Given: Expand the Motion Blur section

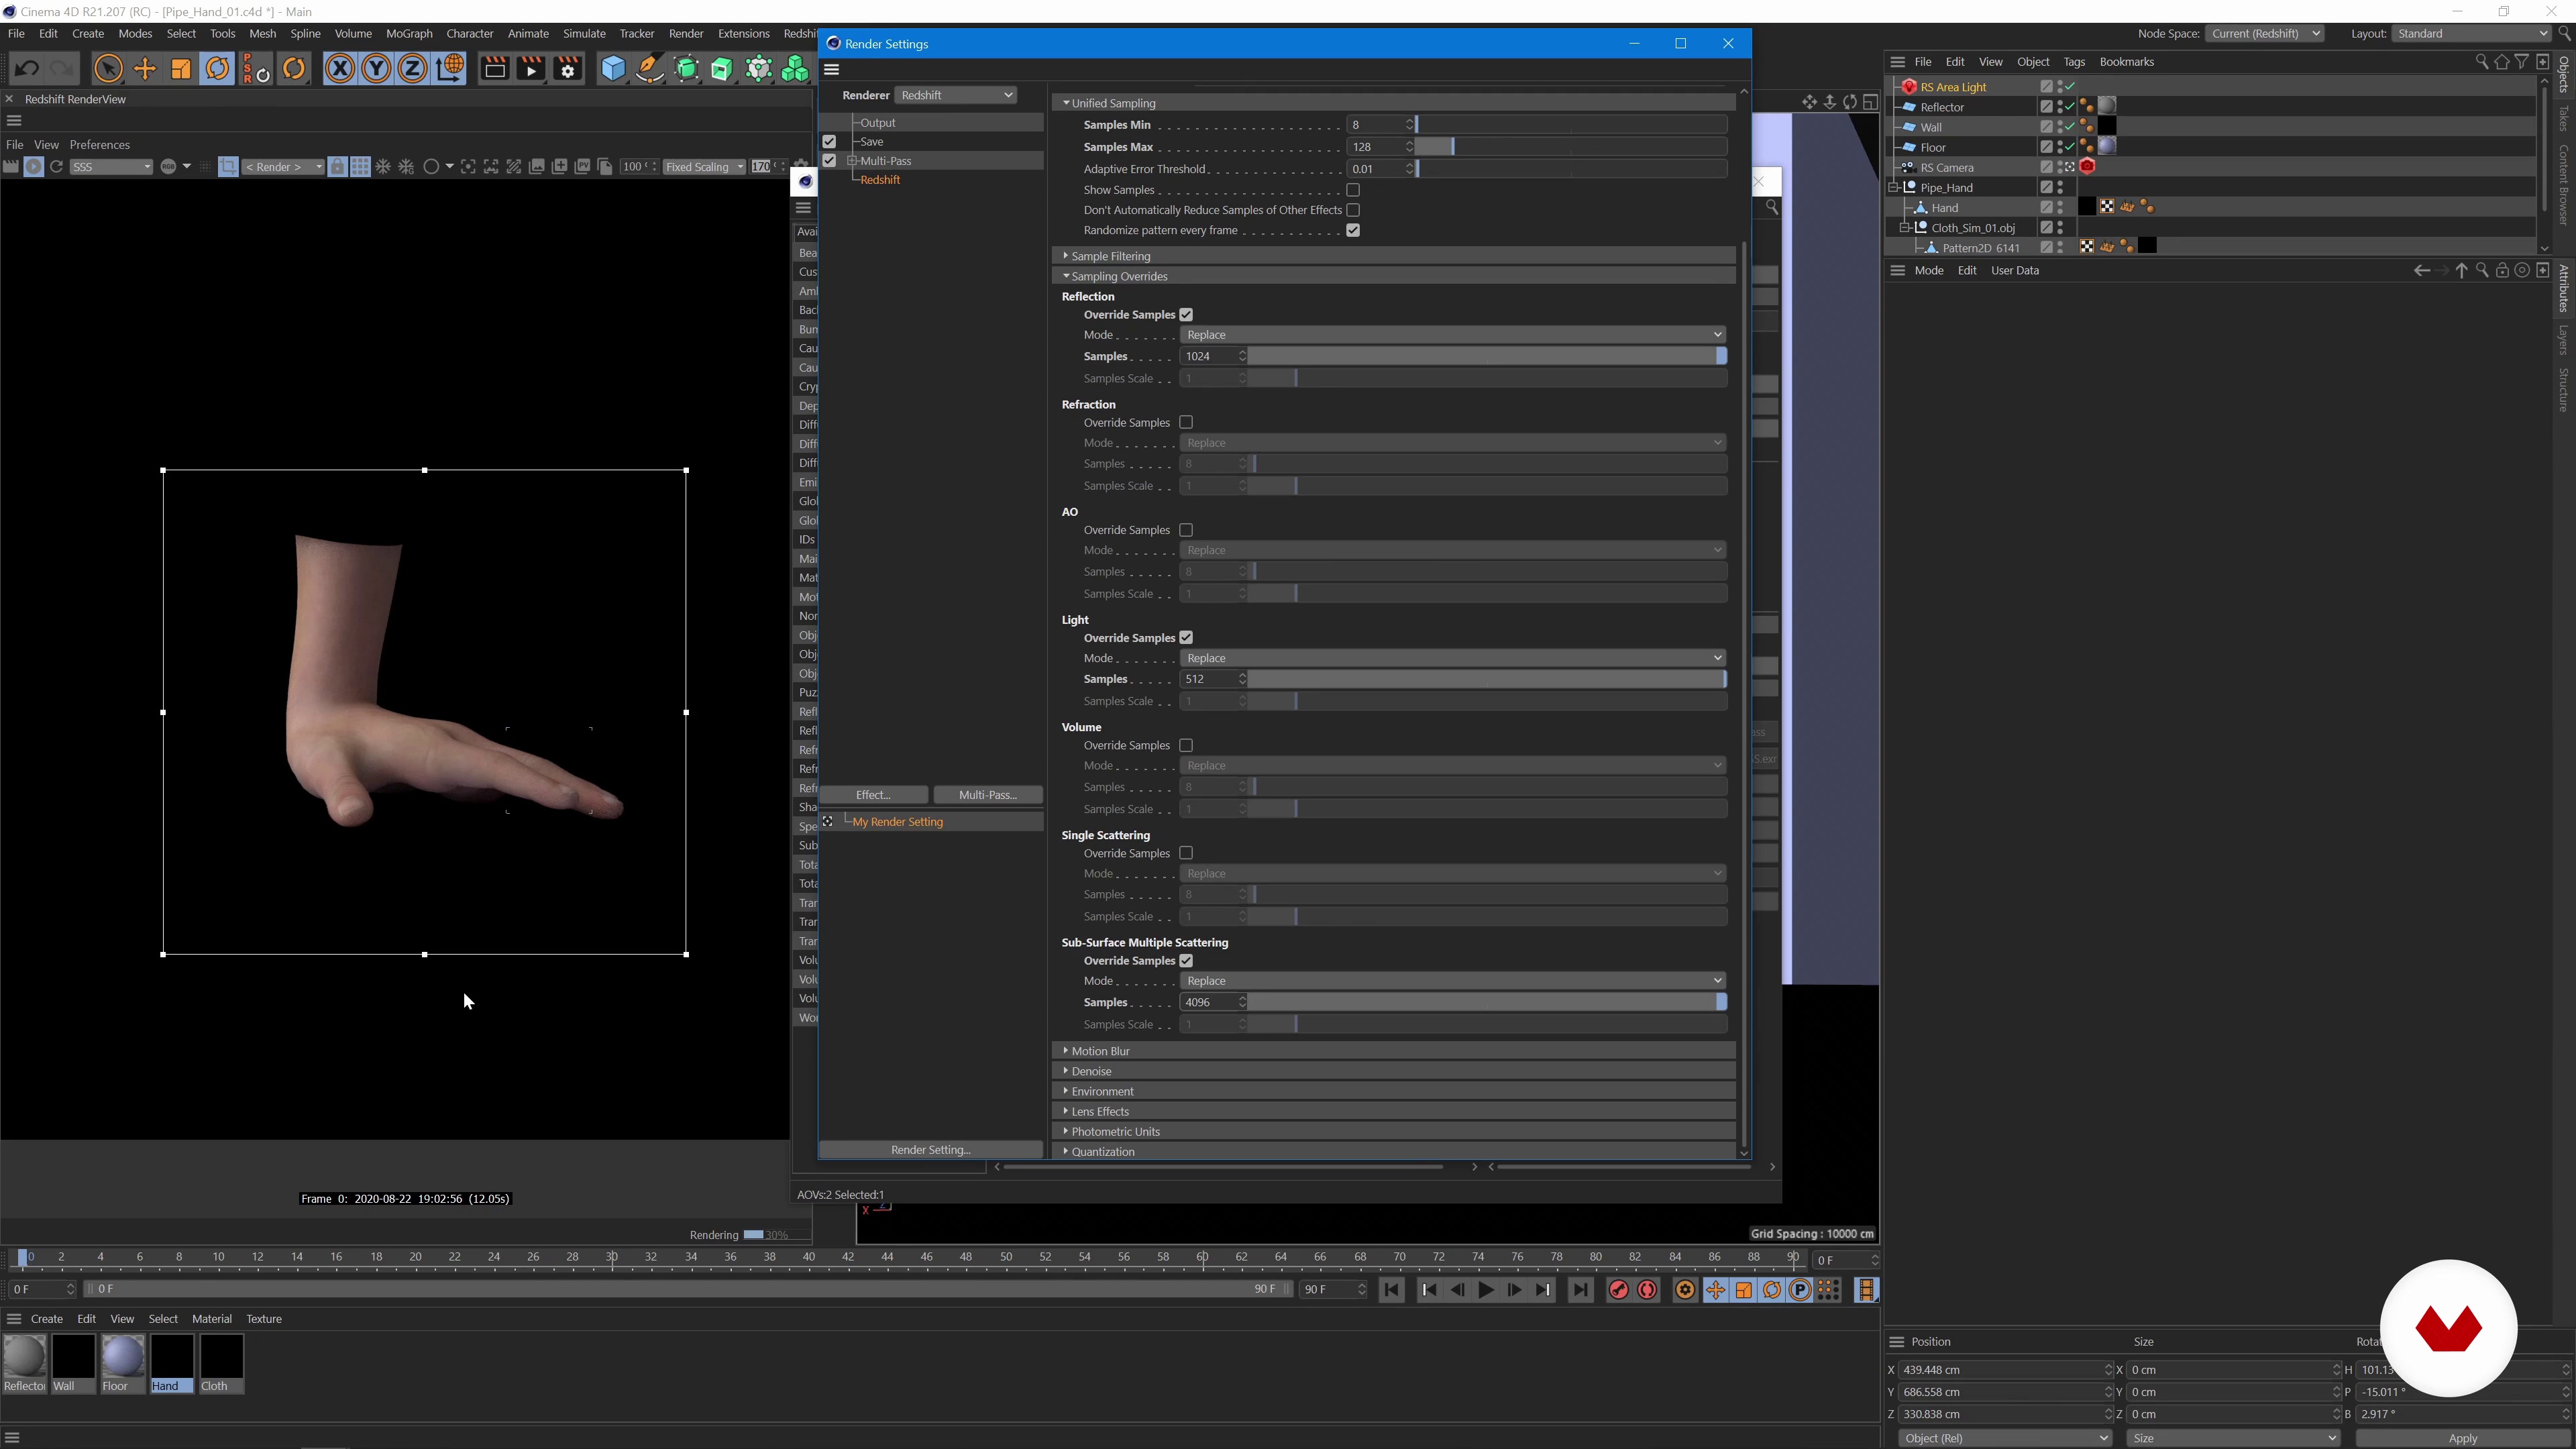Looking at the screenshot, I should (x=1393, y=1051).
